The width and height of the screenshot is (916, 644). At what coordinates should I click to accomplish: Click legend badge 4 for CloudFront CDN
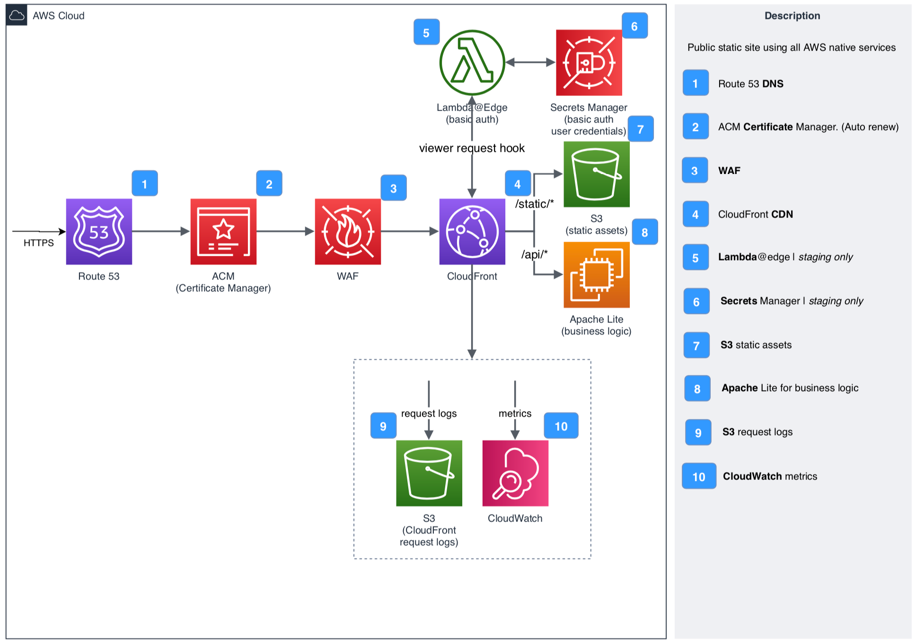click(695, 214)
